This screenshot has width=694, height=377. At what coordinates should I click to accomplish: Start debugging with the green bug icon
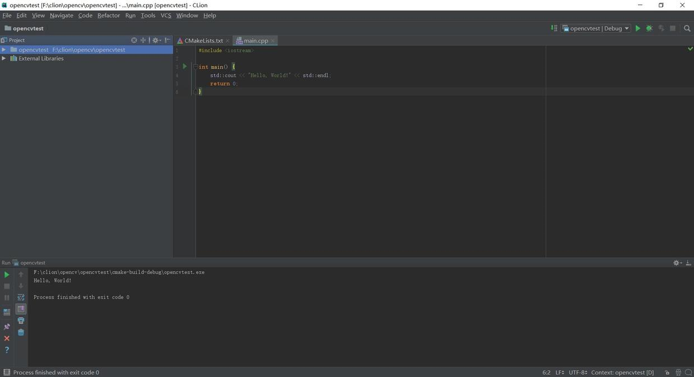(x=649, y=29)
